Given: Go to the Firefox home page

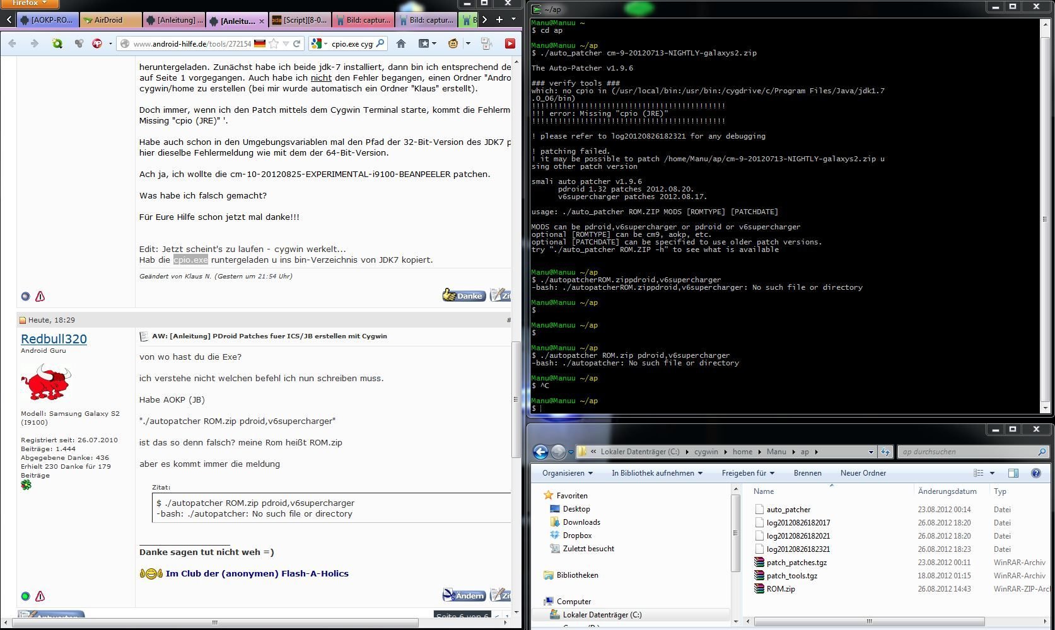Looking at the screenshot, I should [x=401, y=43].
